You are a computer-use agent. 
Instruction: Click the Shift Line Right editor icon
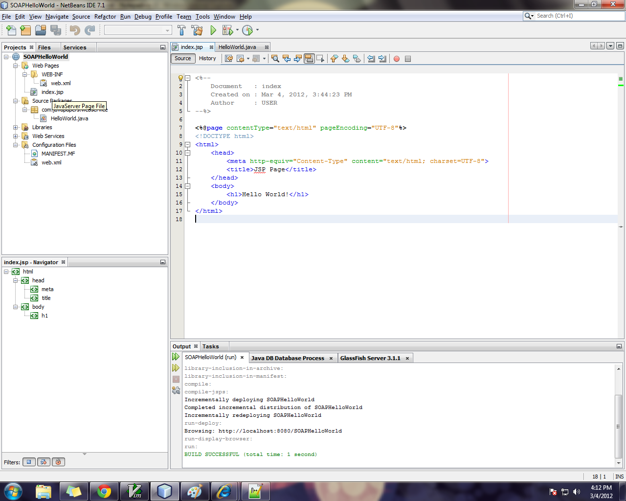coord(382,58)
